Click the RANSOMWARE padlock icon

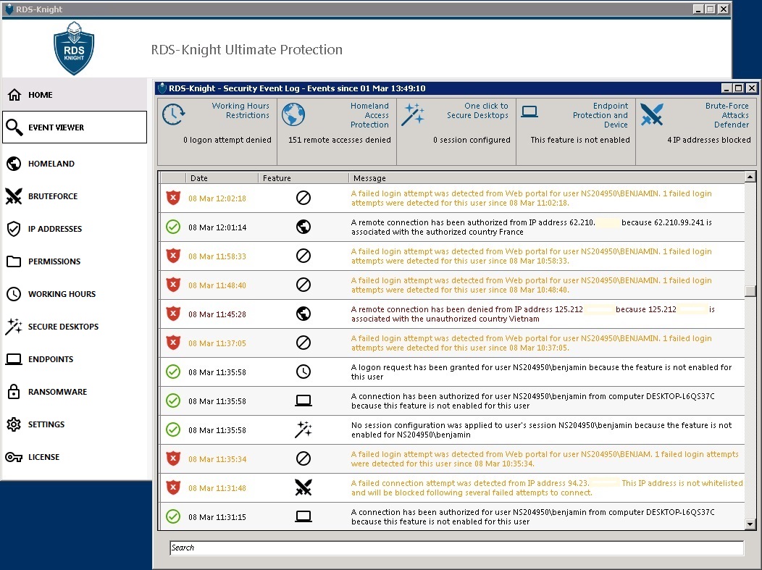pos(14,391)
